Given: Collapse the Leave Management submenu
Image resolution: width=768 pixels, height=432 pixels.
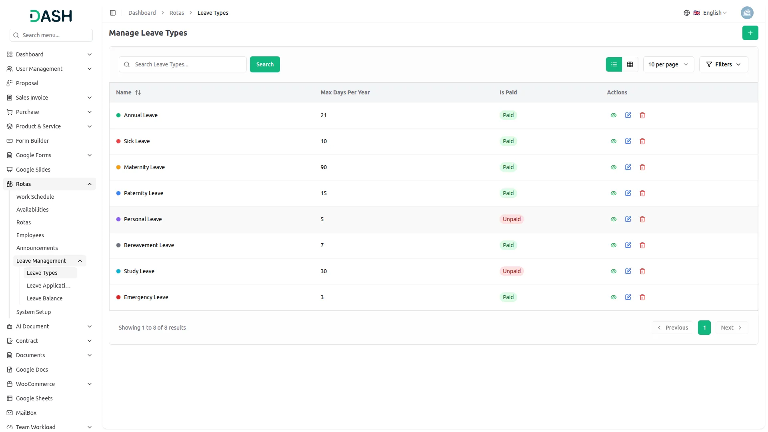Looking at the screenshot, I should click(x=80, y=261).
